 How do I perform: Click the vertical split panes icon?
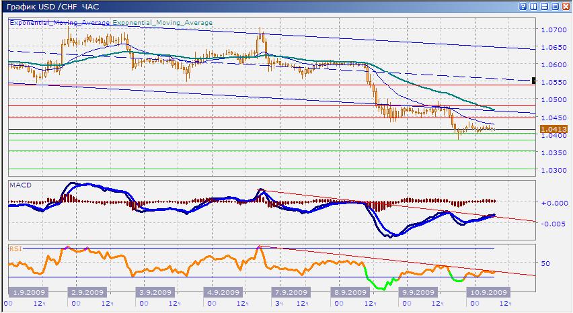click(533, 6)
